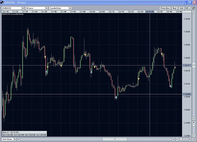Zoom in vertically with the right-side plus button
Viewport: 197px width, 142px height.
pos(194,122)
